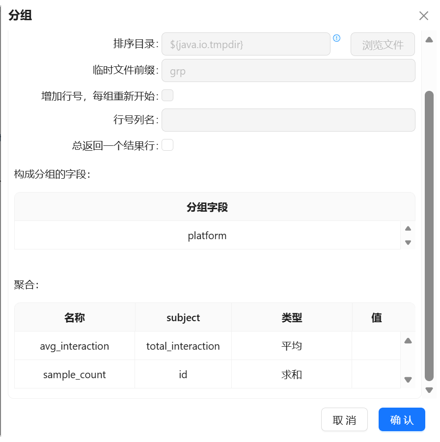Select the platform row in 分组字段

[x=207, y=235]
